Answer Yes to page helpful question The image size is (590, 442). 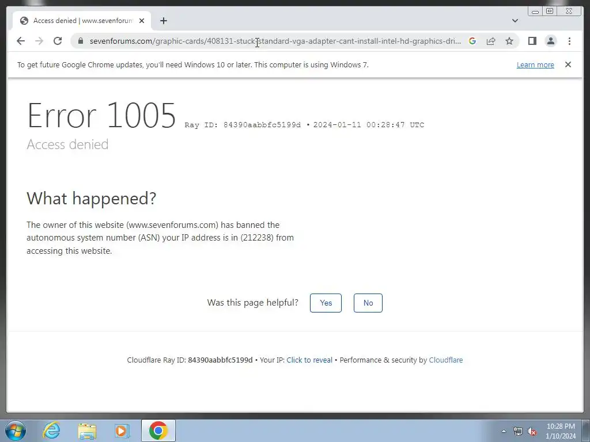[326, 303]
